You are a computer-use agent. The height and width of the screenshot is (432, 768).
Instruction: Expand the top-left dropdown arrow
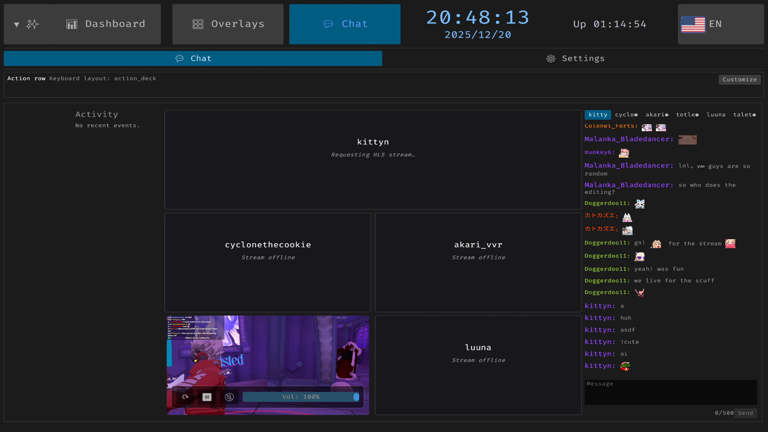click(16, 24)
